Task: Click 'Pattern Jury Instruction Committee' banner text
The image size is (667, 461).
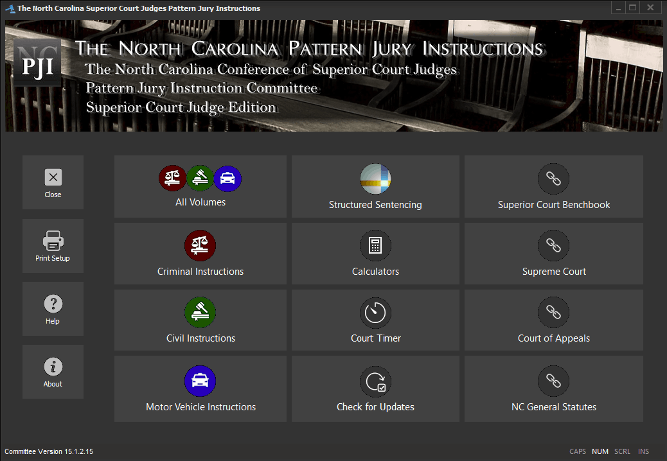Action: coord(202,88)
